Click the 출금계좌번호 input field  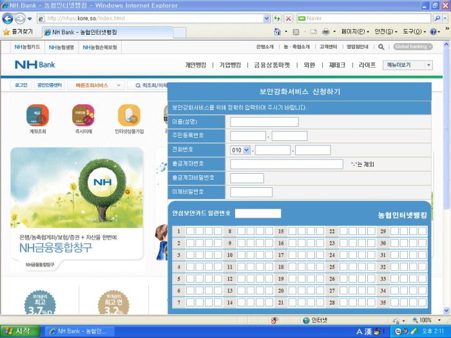coord(287,164)
